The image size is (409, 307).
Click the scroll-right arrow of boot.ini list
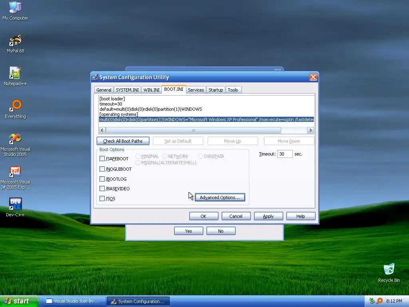(310, 130)
